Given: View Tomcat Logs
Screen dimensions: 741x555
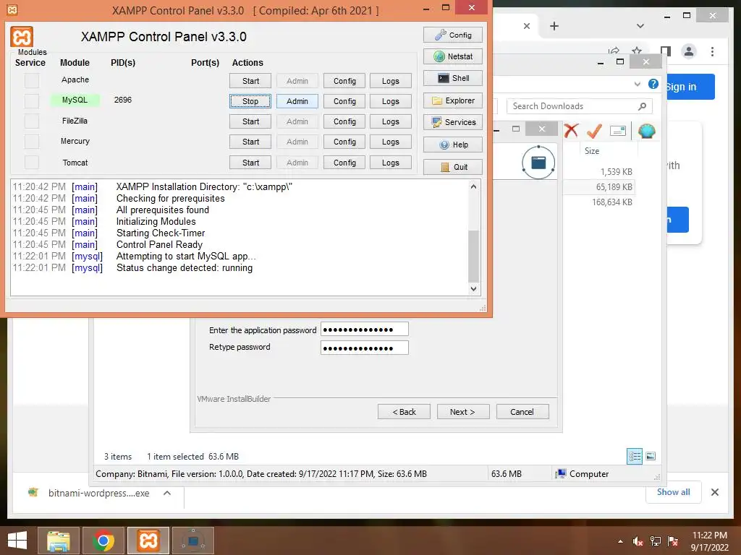Looking at the screenshot, I should click(x=391, y=163).
